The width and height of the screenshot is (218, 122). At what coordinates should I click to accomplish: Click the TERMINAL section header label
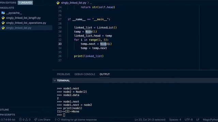pyautogui.click(x=63, y=81)
